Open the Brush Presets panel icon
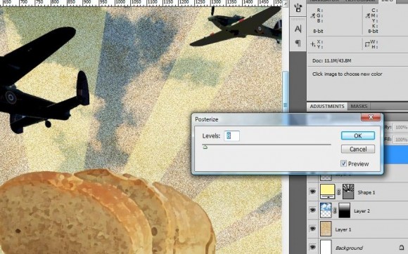Image resolution: width=408 pixels, height=254 pixels. point(298,8)
